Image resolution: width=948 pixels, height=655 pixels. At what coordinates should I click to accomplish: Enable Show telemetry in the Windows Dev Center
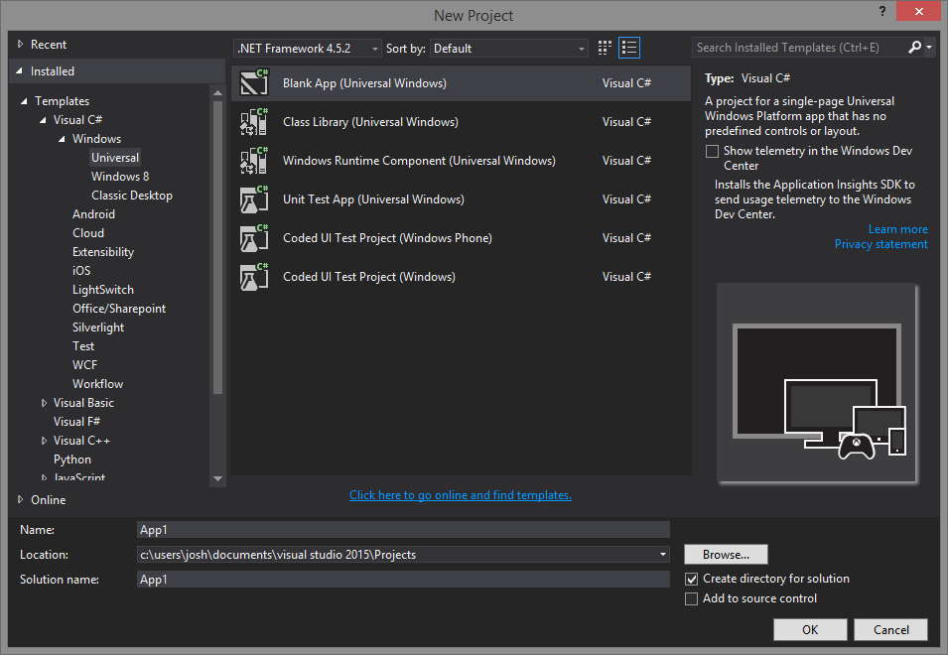point(711,151)
